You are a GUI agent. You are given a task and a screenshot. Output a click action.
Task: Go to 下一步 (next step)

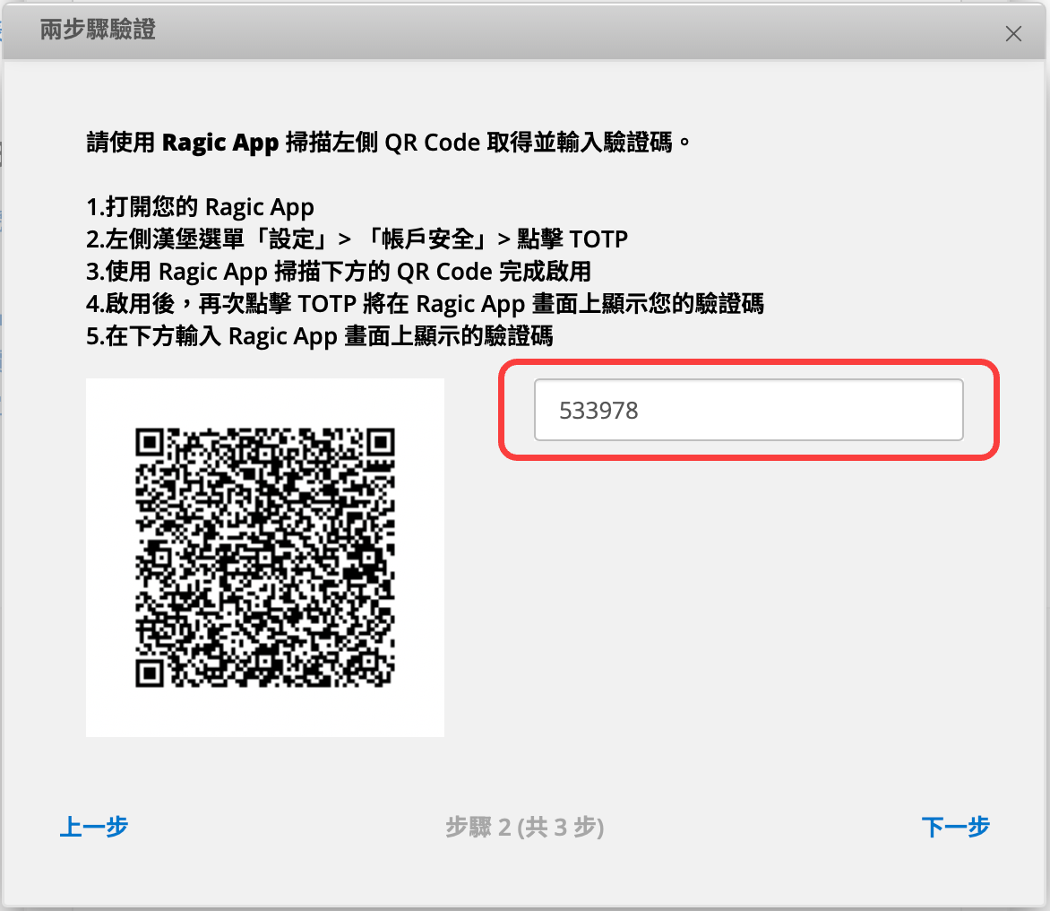point(955,826)
